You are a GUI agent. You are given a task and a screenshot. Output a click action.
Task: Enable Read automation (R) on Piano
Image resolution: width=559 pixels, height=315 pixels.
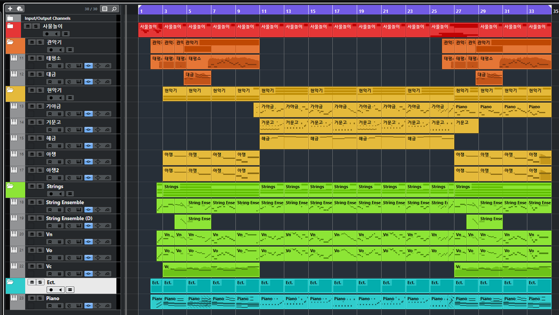[x=49, y=306]
